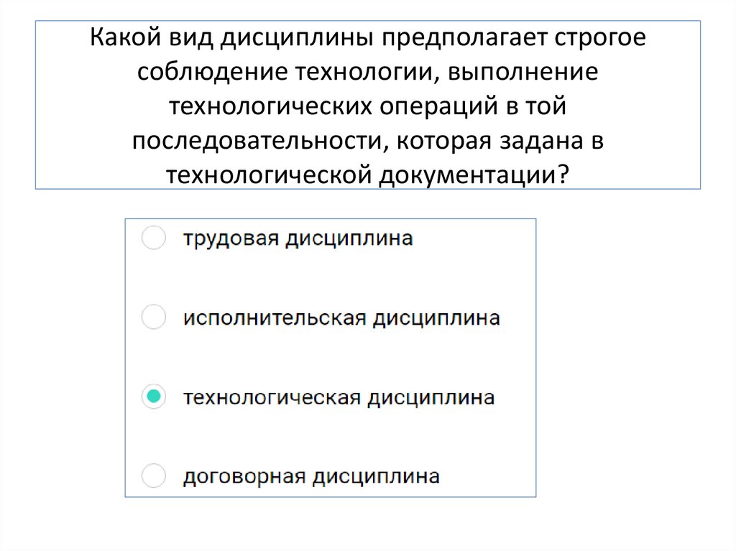Click the word 'исполнительская' in second option
Image resolution: width=736 pixels, height=551 pixels.
(x=273, y=318)
